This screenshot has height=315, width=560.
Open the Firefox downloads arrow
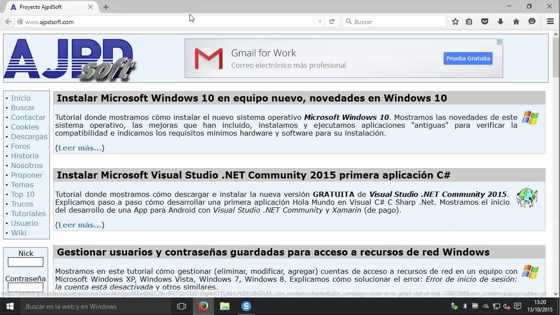tap(500, 21)
